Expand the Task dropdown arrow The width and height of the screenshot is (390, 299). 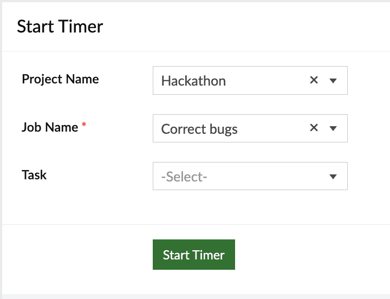pos(333,177)
